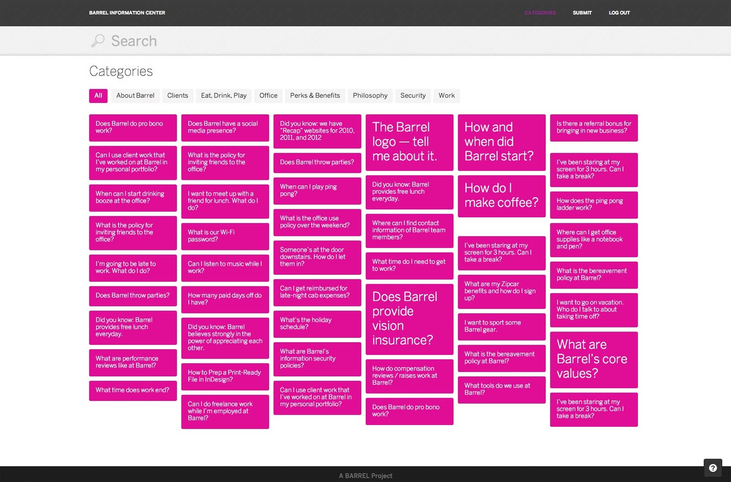Open 'Does Barrel have a social media presence?' card
This screenshot has height=482, width=731.
(225, 127)
